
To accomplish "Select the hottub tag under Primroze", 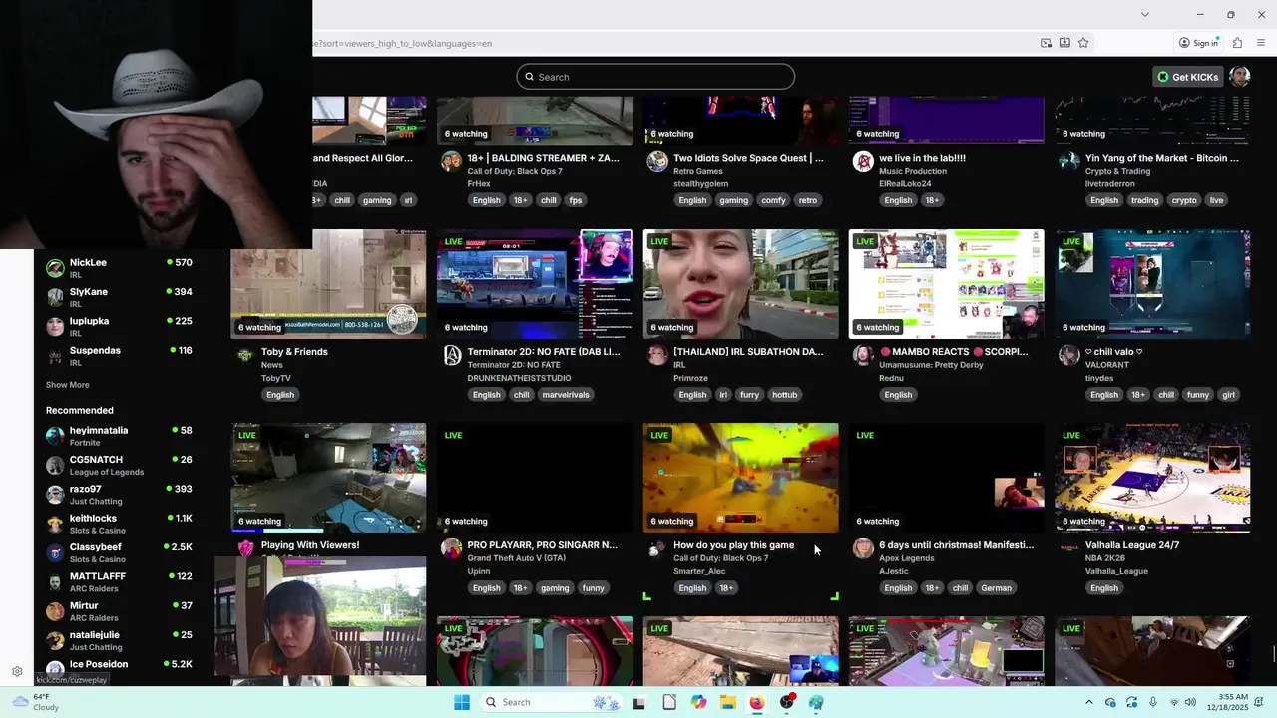I will tap(785, 395).
